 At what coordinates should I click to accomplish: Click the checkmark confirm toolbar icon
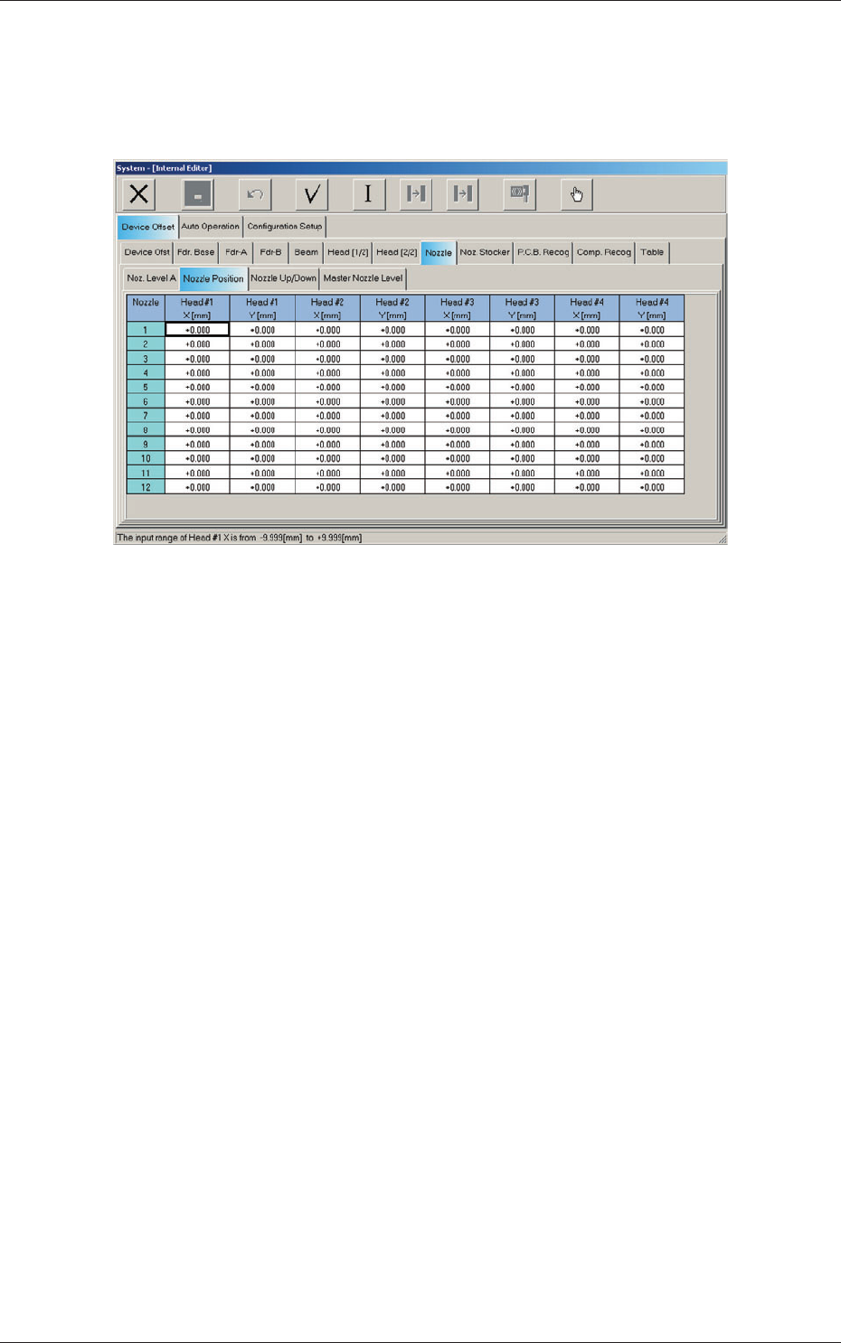point(312,194)
